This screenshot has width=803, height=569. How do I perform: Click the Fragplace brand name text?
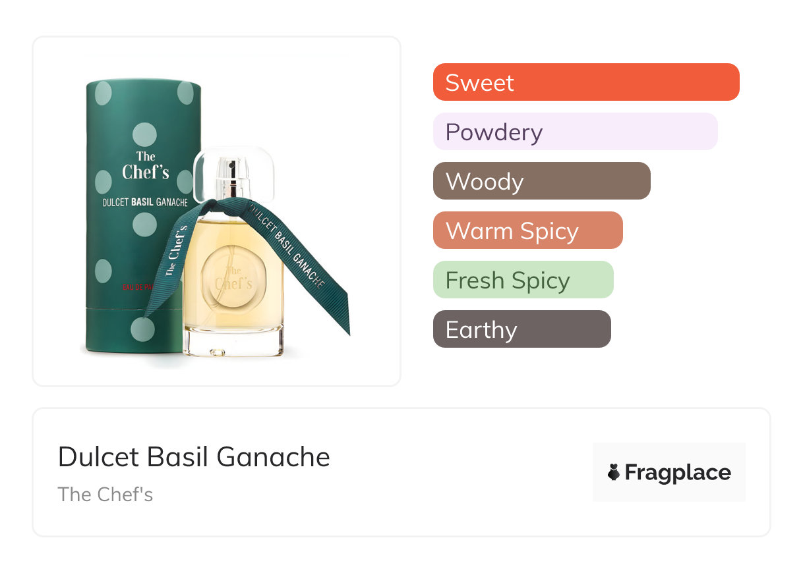(678, 473)
